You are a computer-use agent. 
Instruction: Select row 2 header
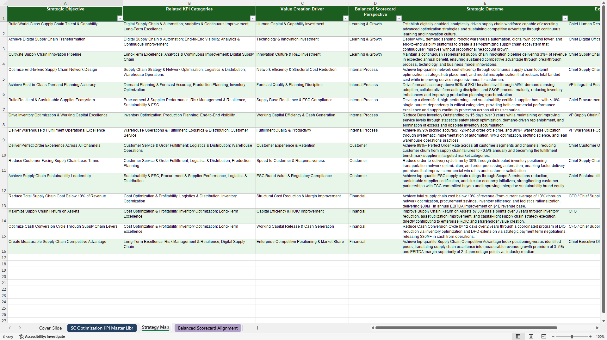[4, 29]
